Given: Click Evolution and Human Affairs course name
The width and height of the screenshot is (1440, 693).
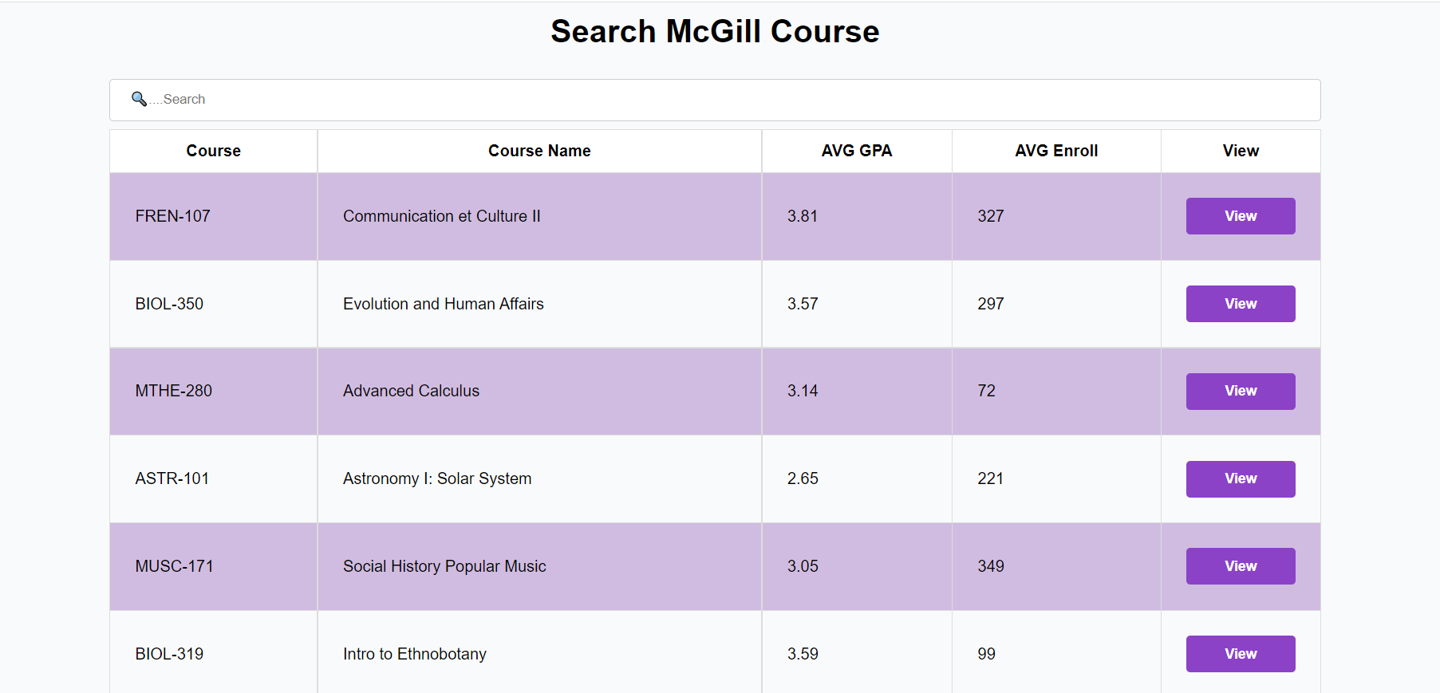Looking at the screenshot, I should point(443,304).
